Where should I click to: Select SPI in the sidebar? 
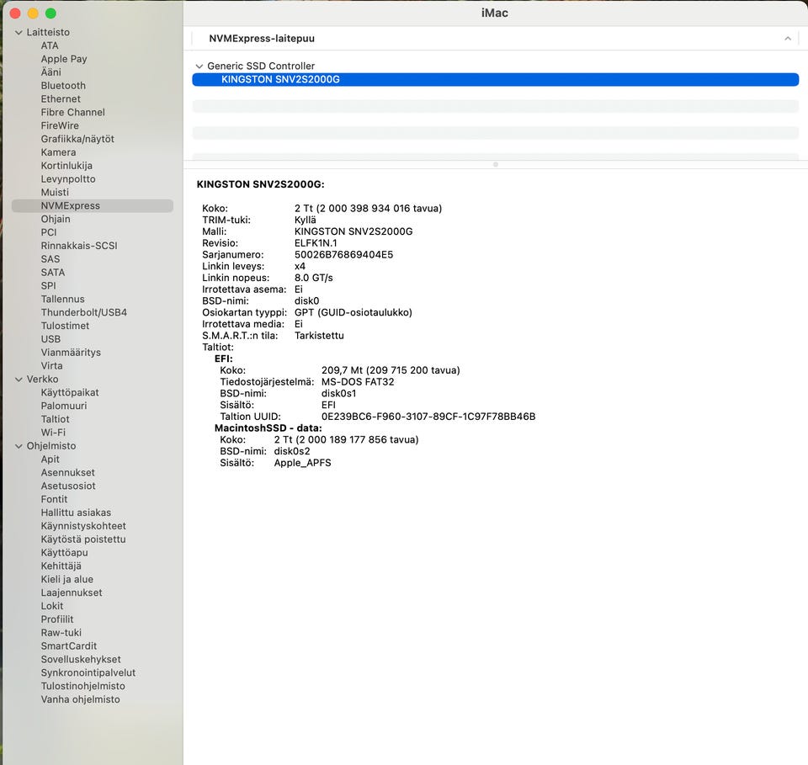point(49,286)
